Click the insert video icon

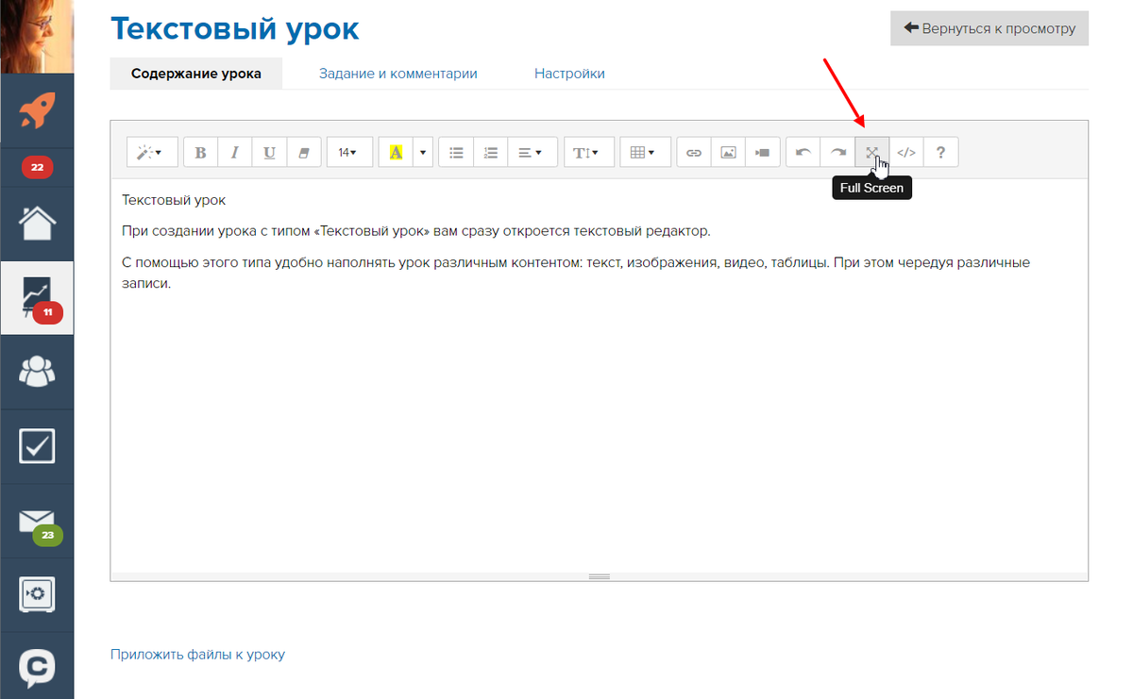click(x=762, y=152)
